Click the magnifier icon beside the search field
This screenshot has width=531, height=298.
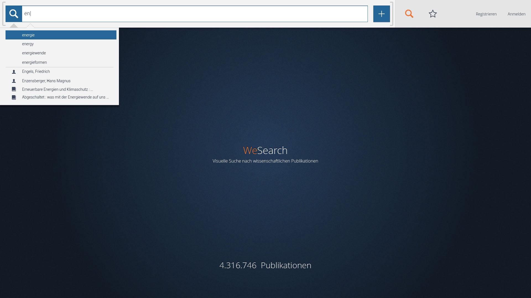pos(14,14)
